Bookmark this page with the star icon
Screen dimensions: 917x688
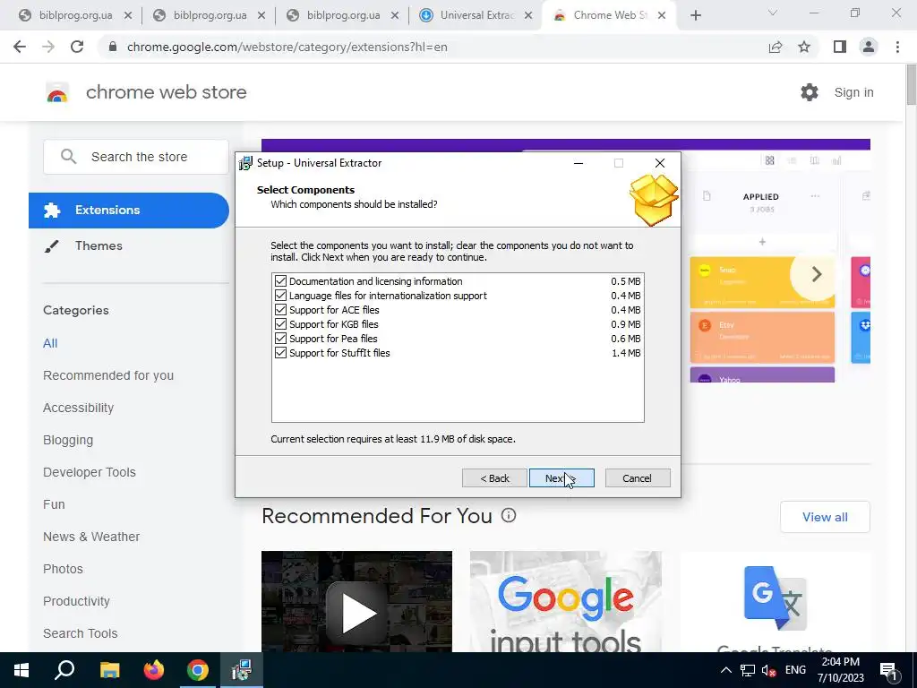[x=804, y=47]
